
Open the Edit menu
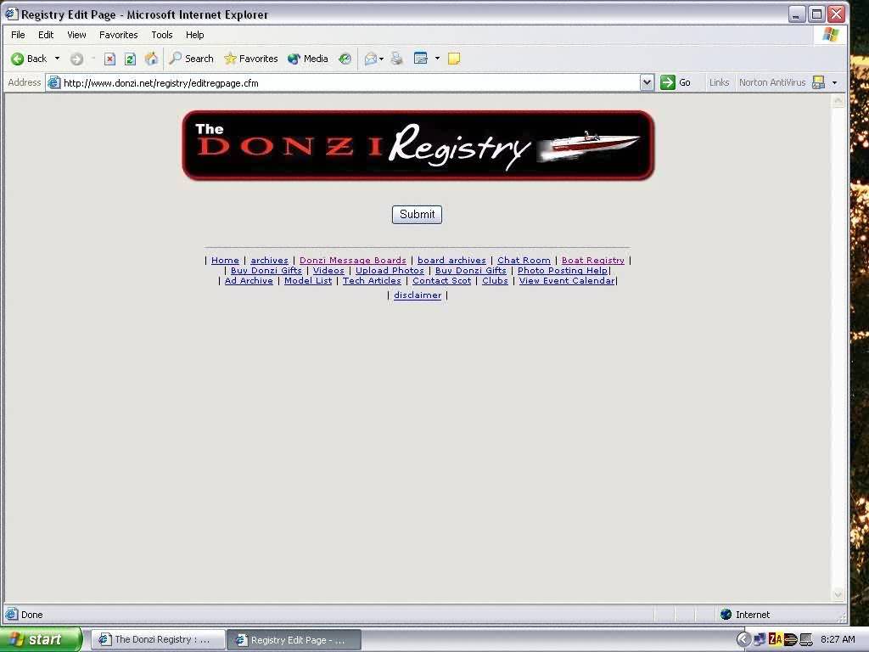click(x=46, y=35)
